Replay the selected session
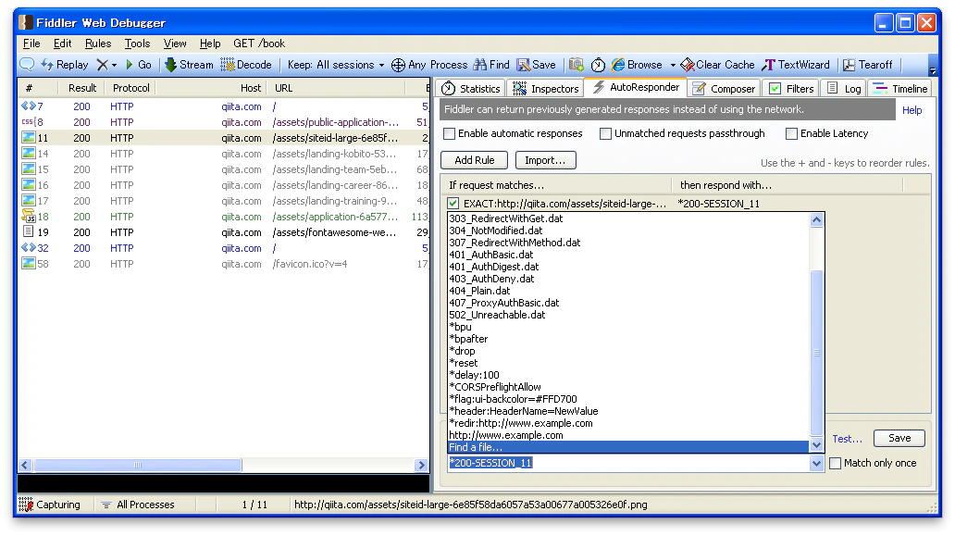The height and width of the screenshot is (536, 955). coord(65,65)
